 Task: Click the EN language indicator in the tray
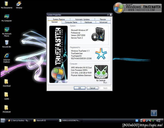[x=137, y=120]
